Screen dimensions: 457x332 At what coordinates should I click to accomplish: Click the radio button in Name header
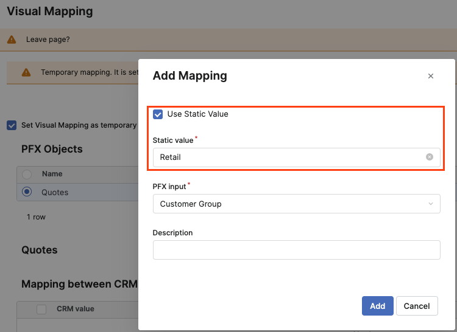(x=27, y=174)
